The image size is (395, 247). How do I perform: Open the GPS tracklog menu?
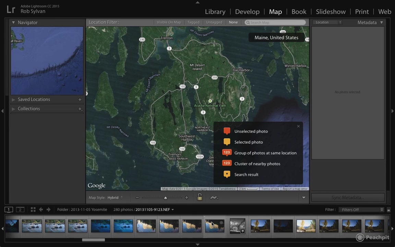click(214, 198)
